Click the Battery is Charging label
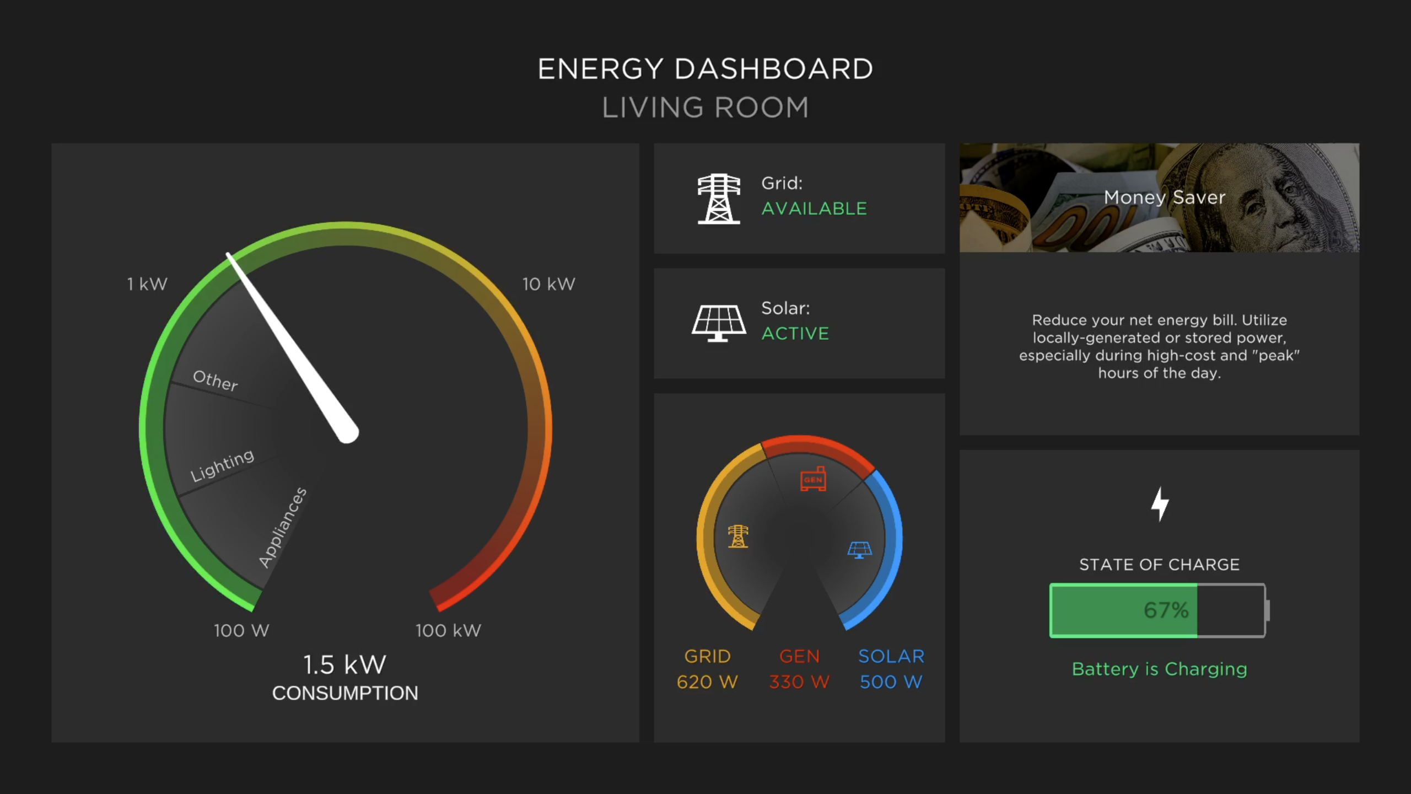The width and height of the screenshot is (1411, 794). tap(1159, 669)
